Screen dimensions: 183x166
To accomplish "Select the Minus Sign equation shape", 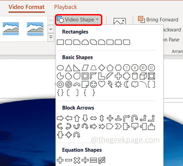I will [x=68, y=160].
